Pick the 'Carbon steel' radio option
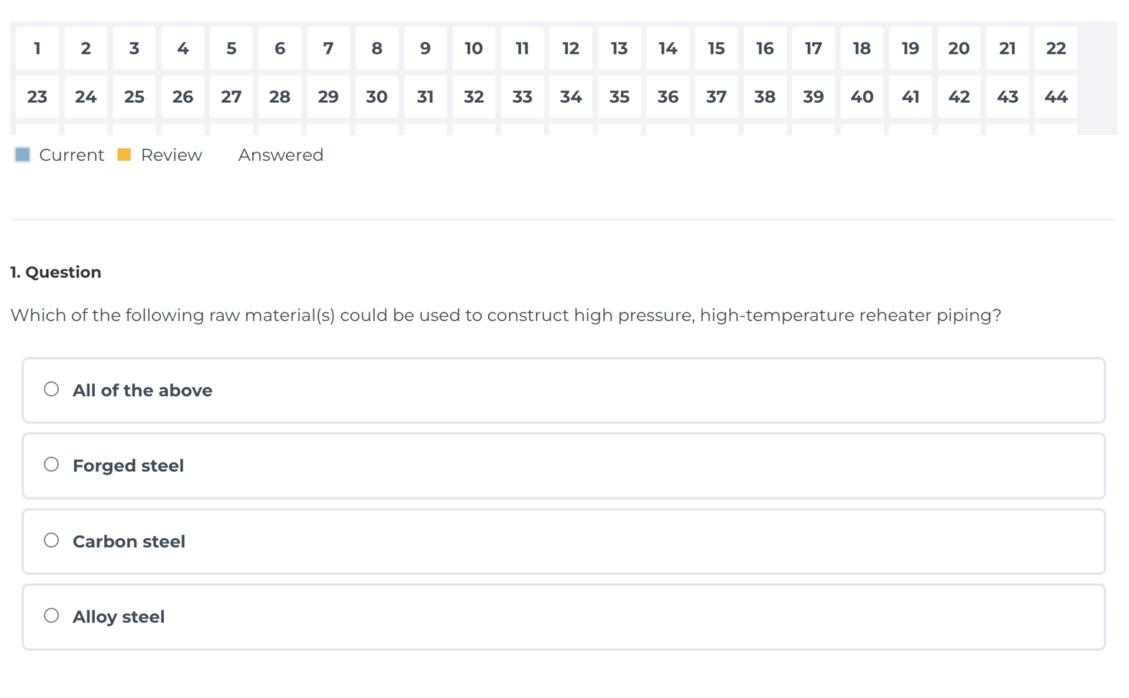1129x698 pixels. (51, 541)
